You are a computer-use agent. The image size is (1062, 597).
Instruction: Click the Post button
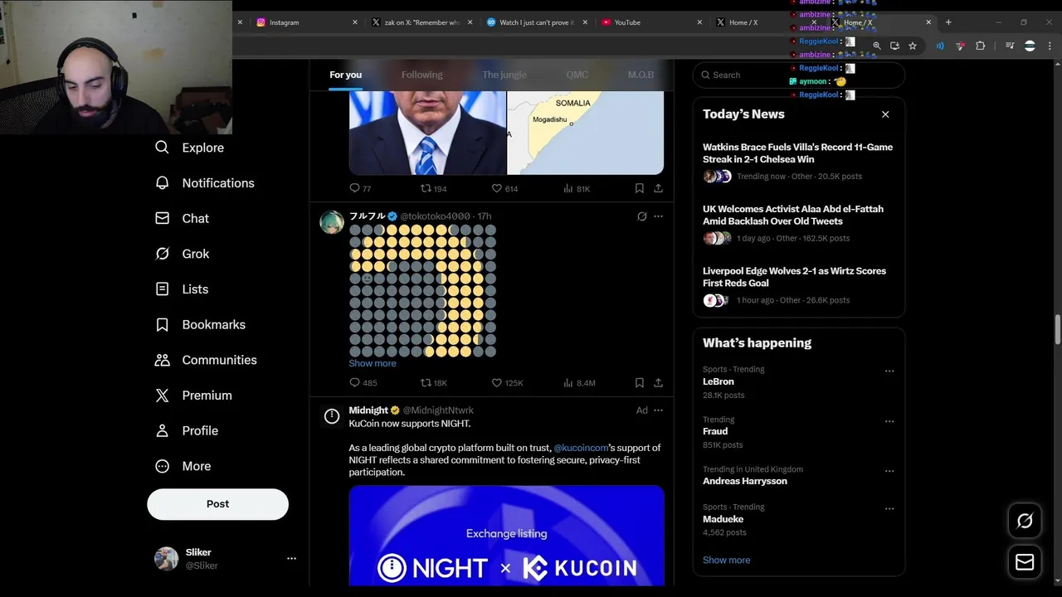(x=217, y=504)
